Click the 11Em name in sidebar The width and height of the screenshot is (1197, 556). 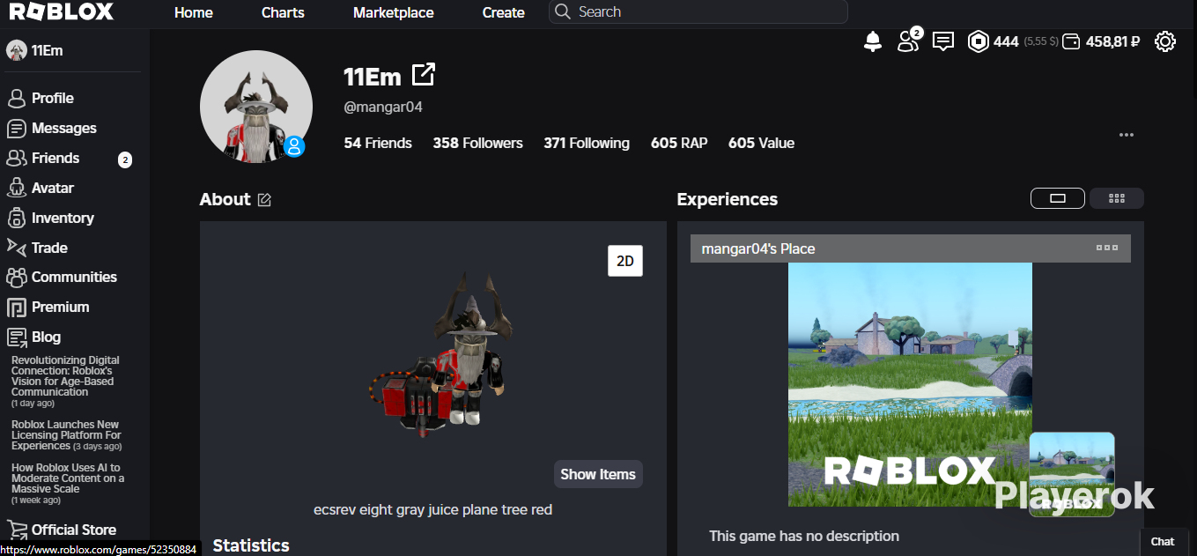pyautogui.click(x=48, y=50)
